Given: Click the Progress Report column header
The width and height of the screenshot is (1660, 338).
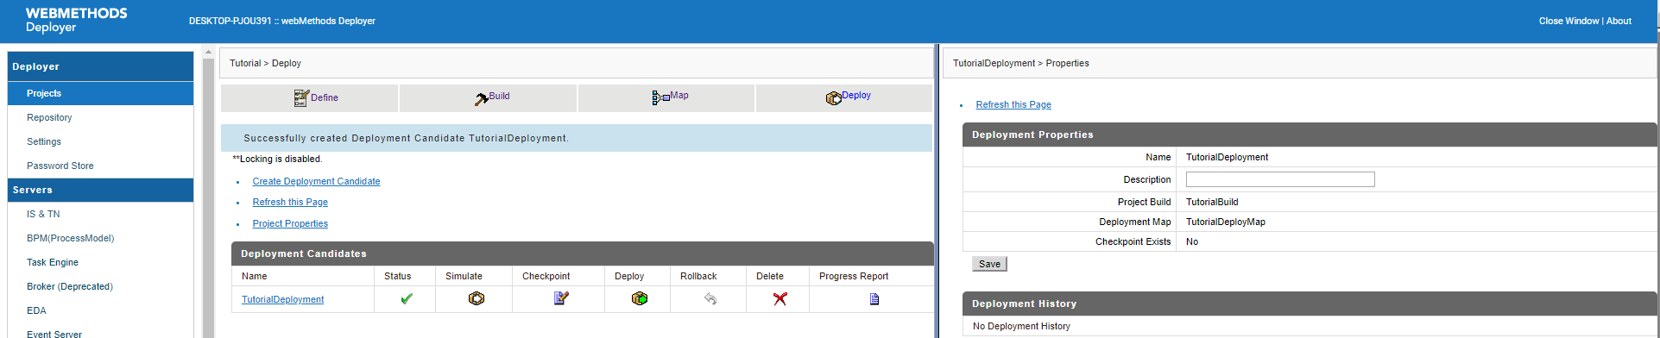Looking at the screenshot, I should (x=854, y=276).
